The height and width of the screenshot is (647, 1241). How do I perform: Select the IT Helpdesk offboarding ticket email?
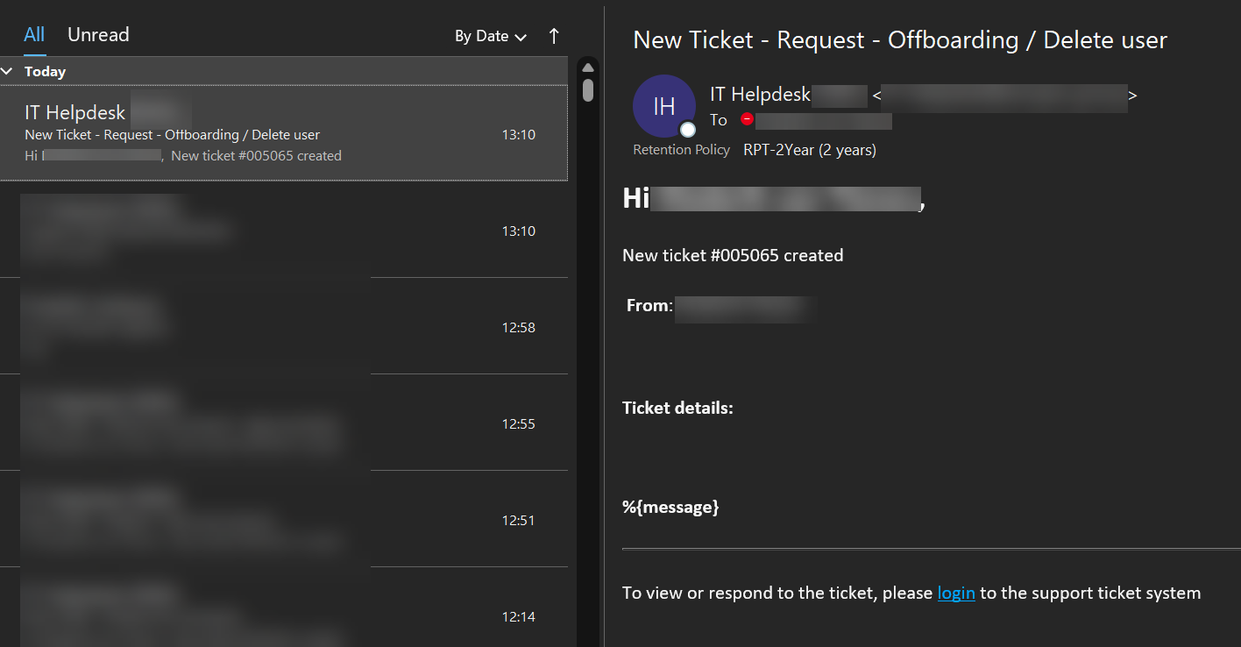[x=263, y=134]
